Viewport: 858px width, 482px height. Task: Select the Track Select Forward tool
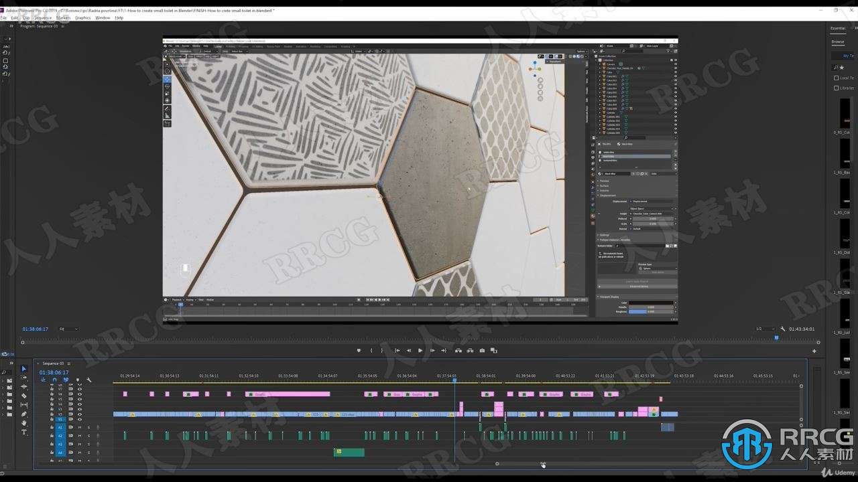coord(24,378)
